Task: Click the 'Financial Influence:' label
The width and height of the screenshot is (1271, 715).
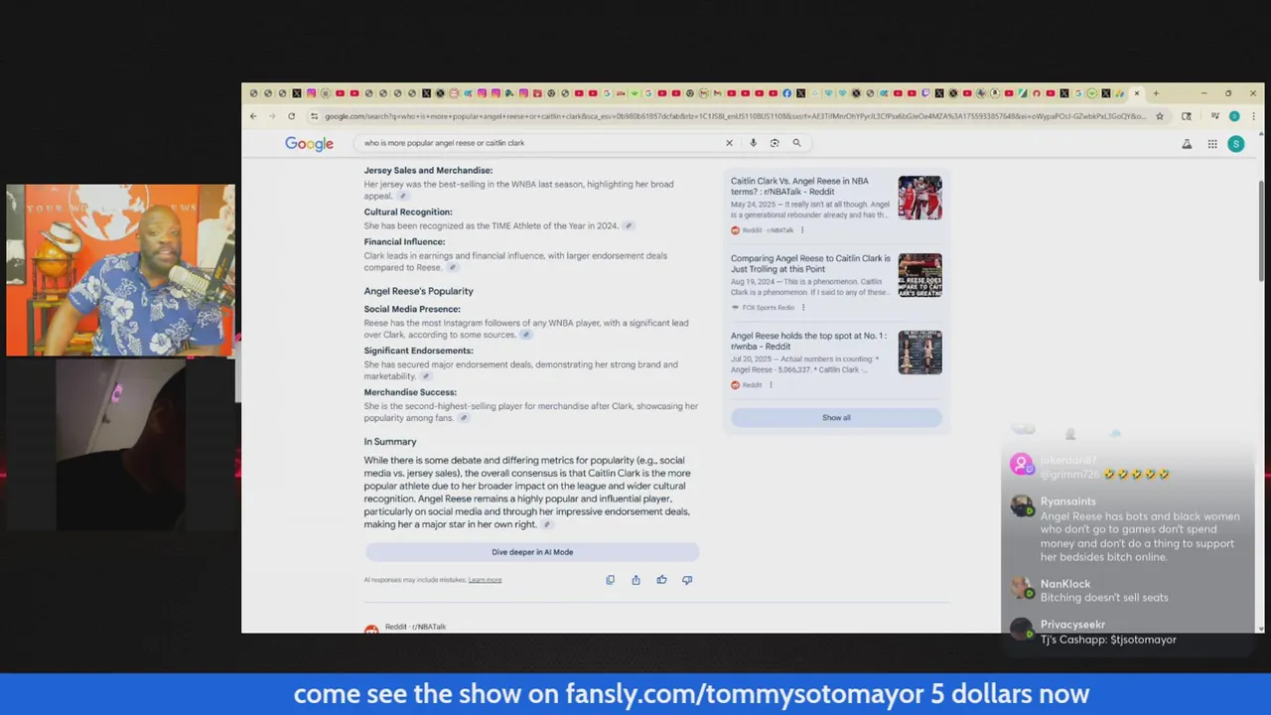Action: tap(404, 242)
